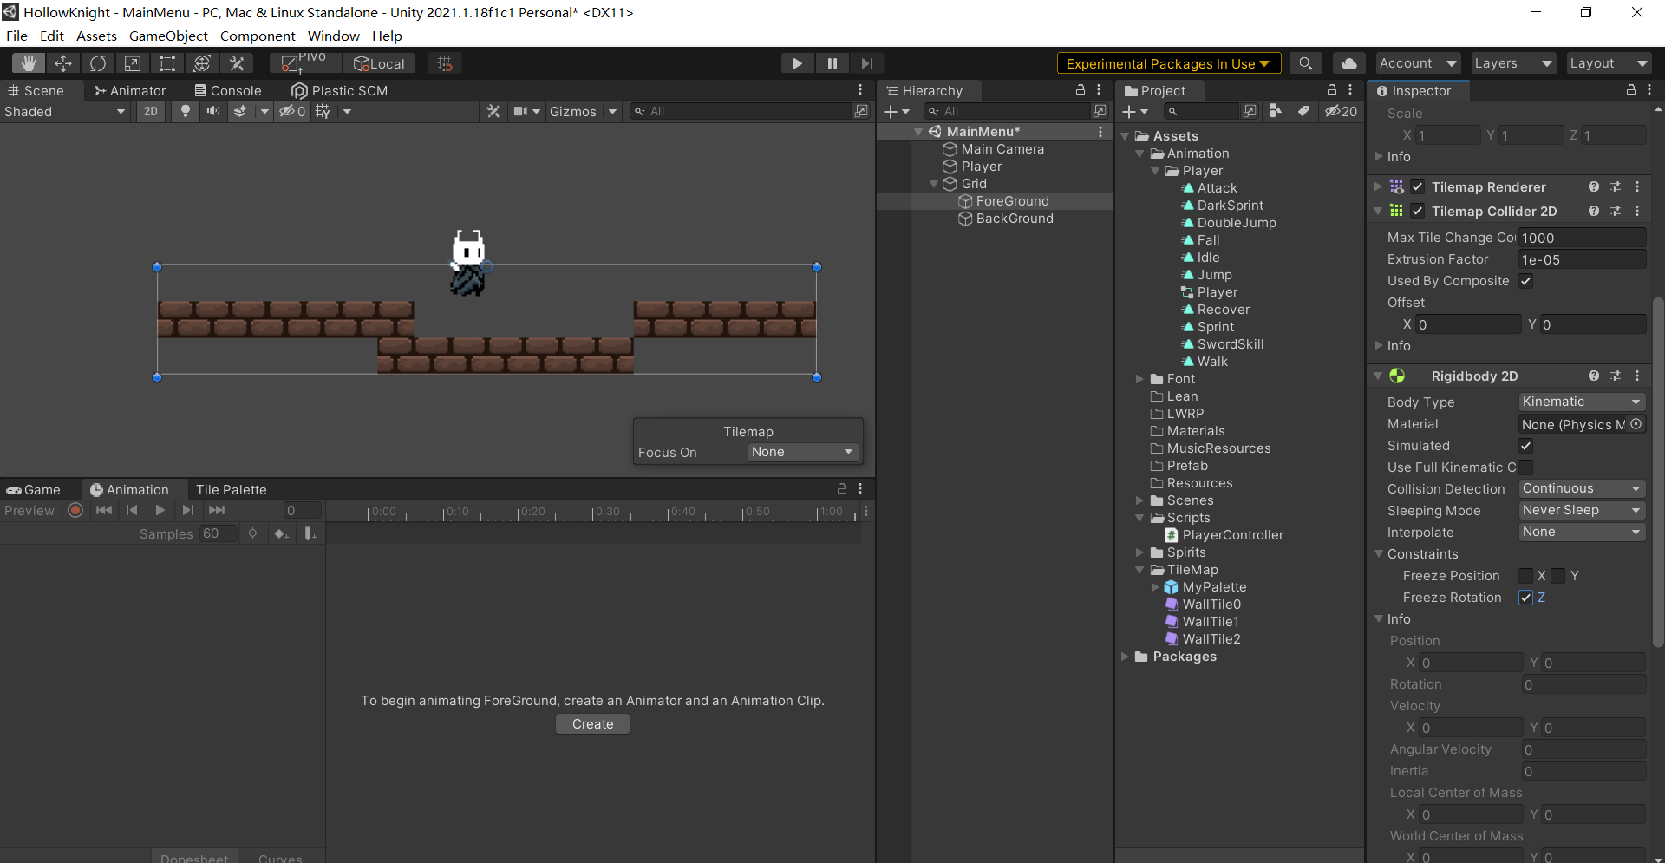The image size is (1665, 863).
Task: Open Tilemap Renderer more options menu
Action: 1637,186
